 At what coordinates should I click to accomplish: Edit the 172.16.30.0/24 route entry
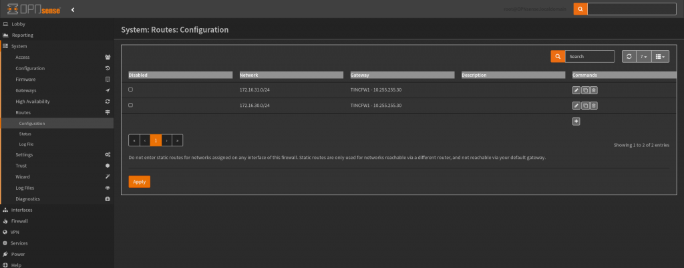point(576,106)
